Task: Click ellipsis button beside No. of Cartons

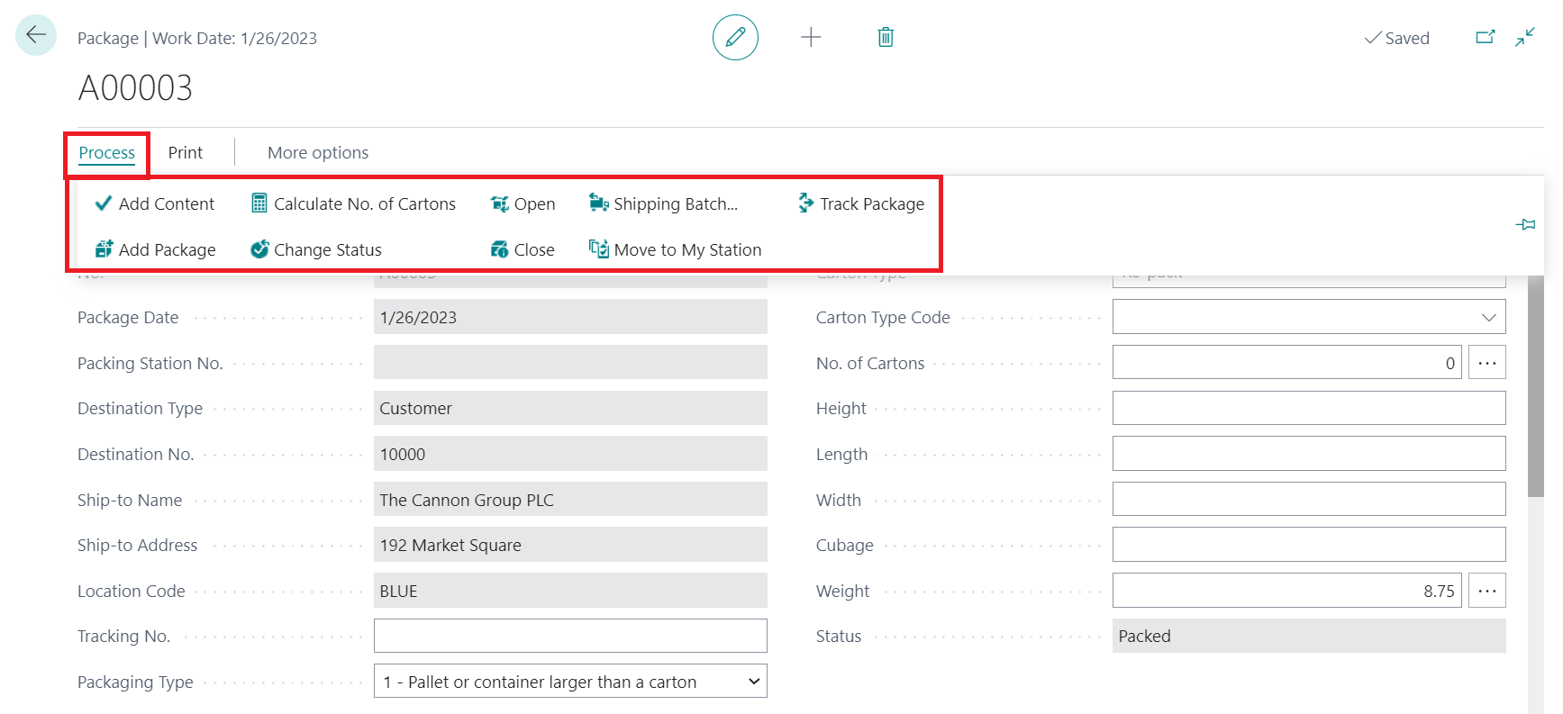Action: point(1486,364)
